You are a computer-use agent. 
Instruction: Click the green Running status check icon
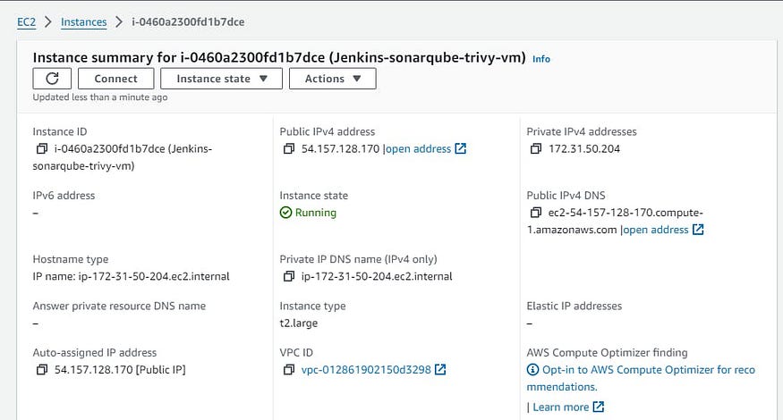tap(285, 213)
